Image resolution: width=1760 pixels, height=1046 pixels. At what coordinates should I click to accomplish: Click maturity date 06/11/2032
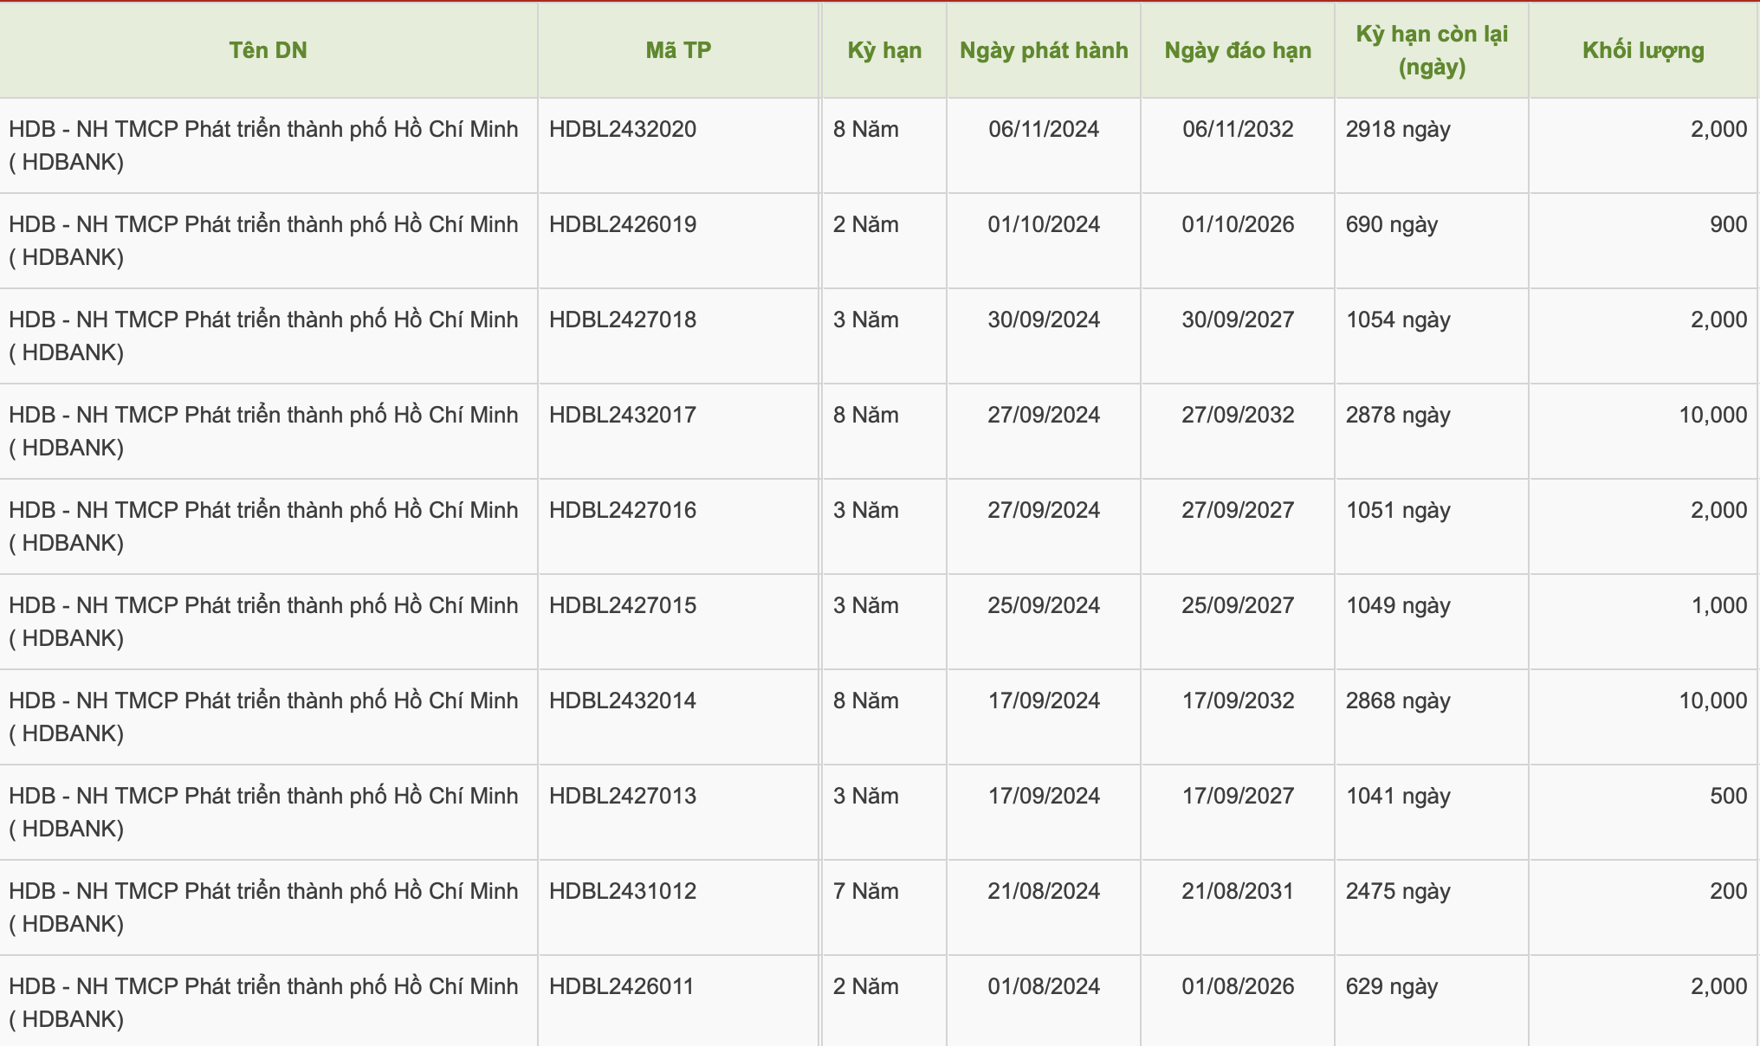pyautogui.click(x=1238, y=129)
